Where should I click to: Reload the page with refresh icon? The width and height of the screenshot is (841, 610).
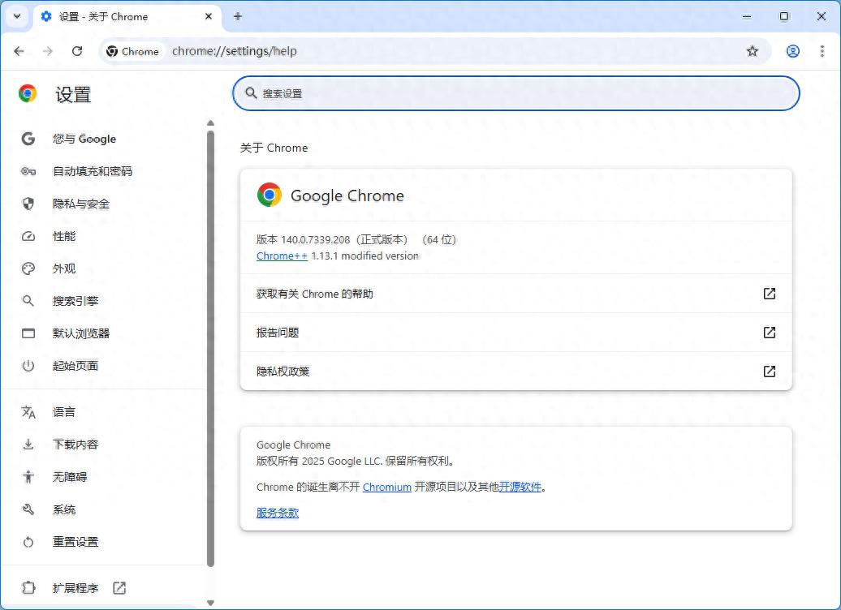(x=77, y=51)
